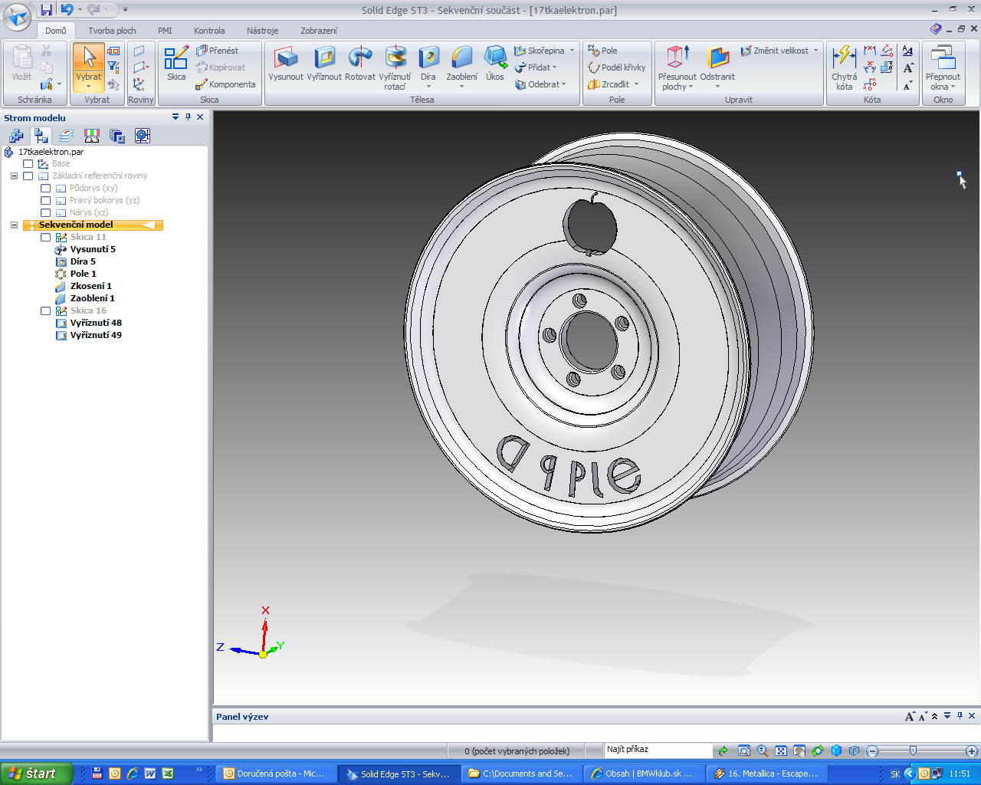Click the Vyříznout cut tool icon

324,59
